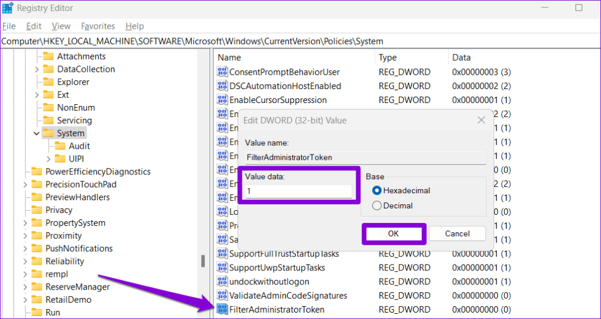Click the Value name field FilterAdministratorToken
The width and height of the screenshot is (601, 319).
(x=366, y=157)
